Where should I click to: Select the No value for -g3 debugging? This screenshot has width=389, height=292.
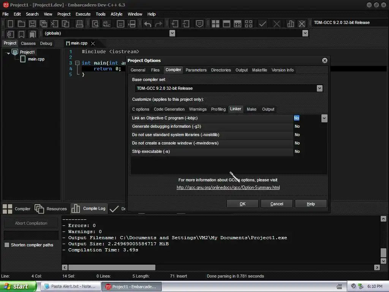point(297,126)
